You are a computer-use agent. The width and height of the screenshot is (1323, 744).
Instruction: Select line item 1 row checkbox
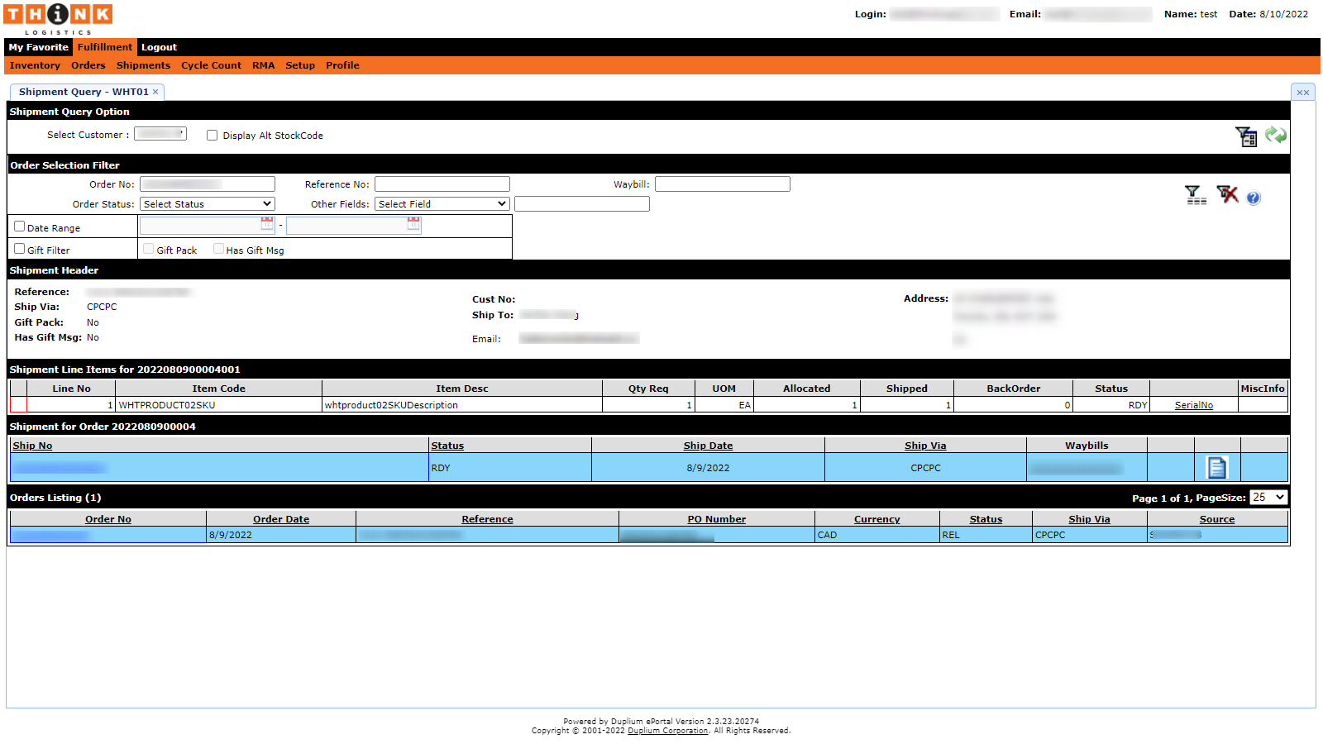(x=18, y=405)
